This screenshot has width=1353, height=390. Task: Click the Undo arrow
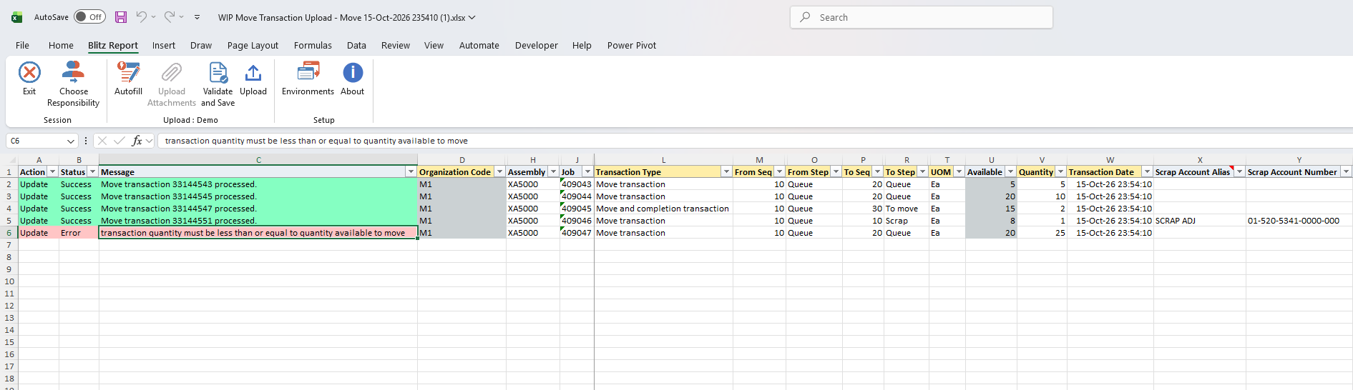click(142, 16)
